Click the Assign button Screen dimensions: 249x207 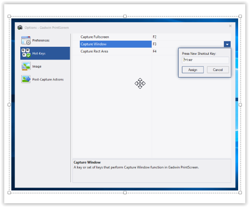(193, 70)
